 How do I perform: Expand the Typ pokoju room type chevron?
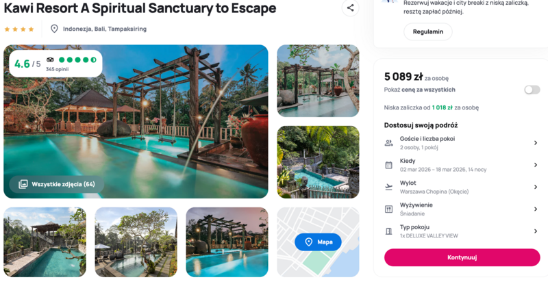point(535,231)
